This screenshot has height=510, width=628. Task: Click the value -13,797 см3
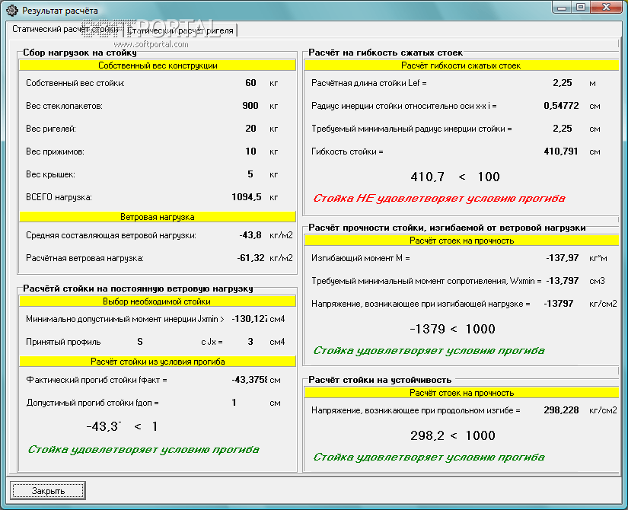click(x=563, y=281)
